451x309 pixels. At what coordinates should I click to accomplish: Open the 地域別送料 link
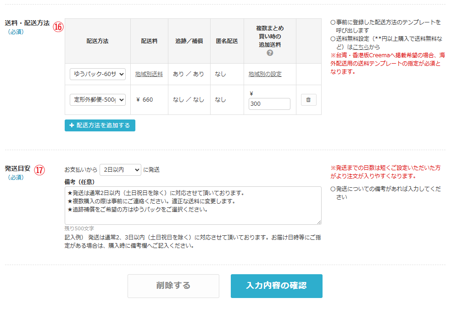149,74
